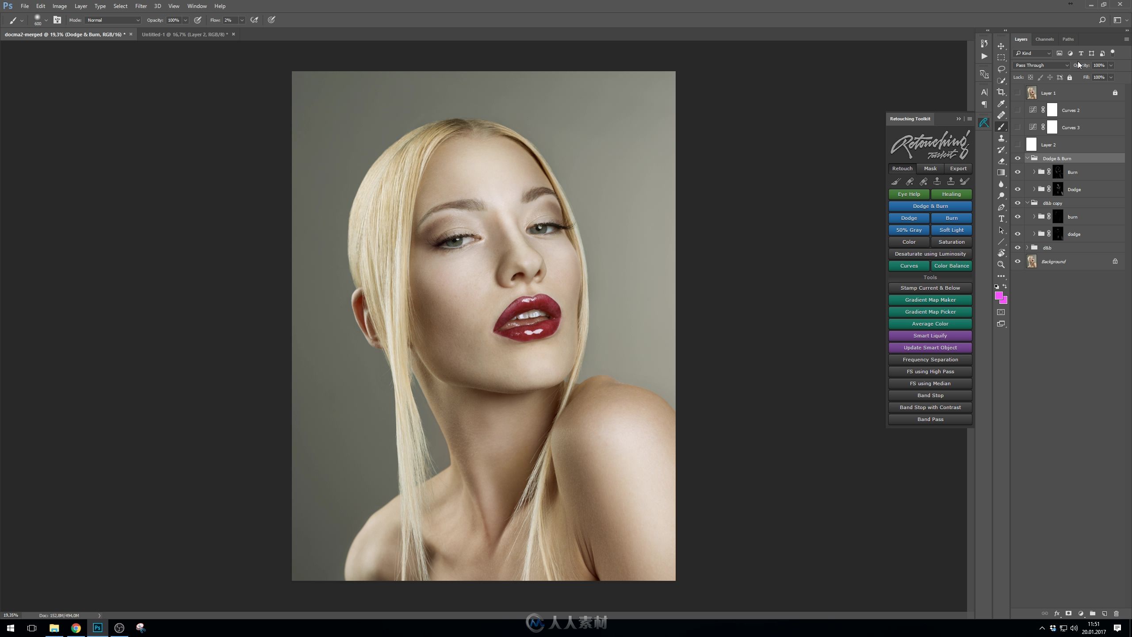1132x637 pixels.
Task: Collapse the d&b copy group
Action: (x=1027, y=203)
